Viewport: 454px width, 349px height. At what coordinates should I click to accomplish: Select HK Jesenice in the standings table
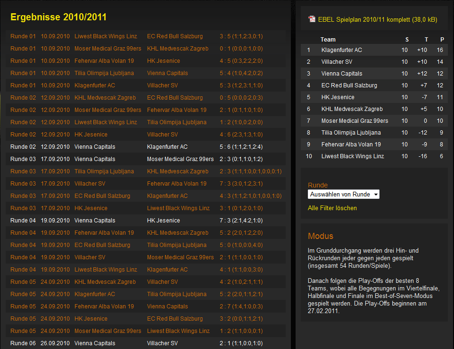point(338,97)
